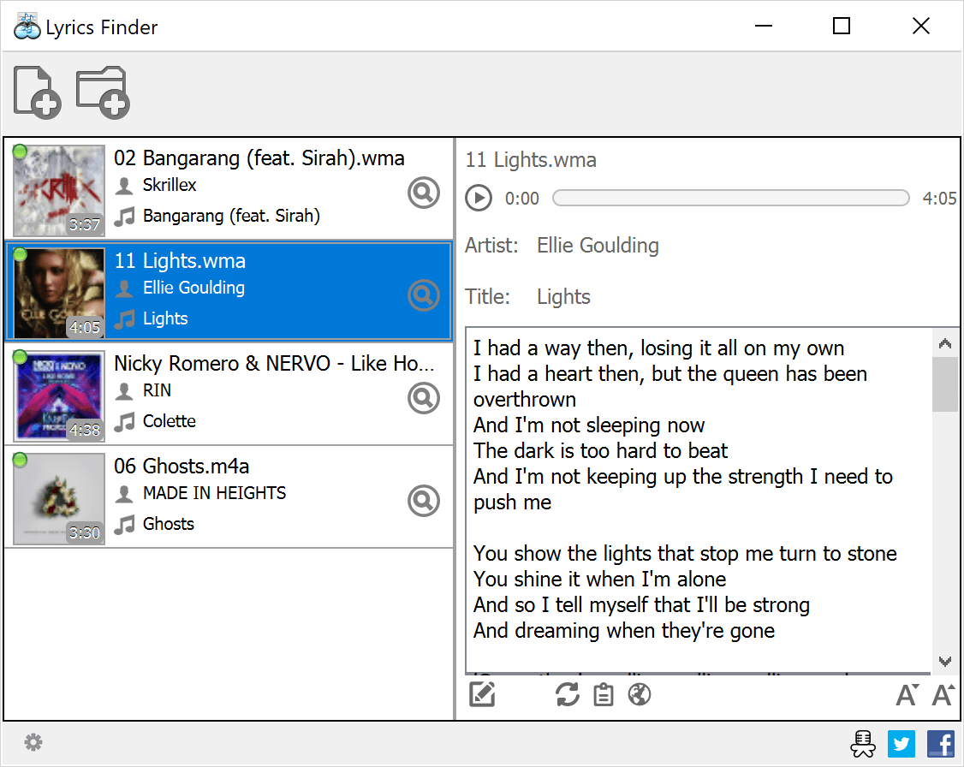Image resolution: width=964 pixels, height=767 pixels.
Task: Open settings gear at bottom left
Action: coord(33,742)
